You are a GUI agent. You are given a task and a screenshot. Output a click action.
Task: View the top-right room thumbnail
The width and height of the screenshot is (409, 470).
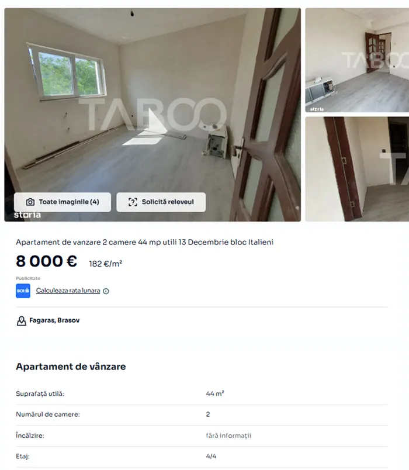357,60
